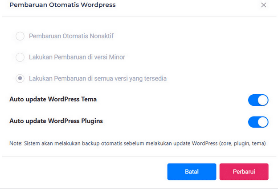Click the 'Auto update WordPress Tema' label
Image resolution: width=278 pixels, height=189 pixels.
point(53,99)
